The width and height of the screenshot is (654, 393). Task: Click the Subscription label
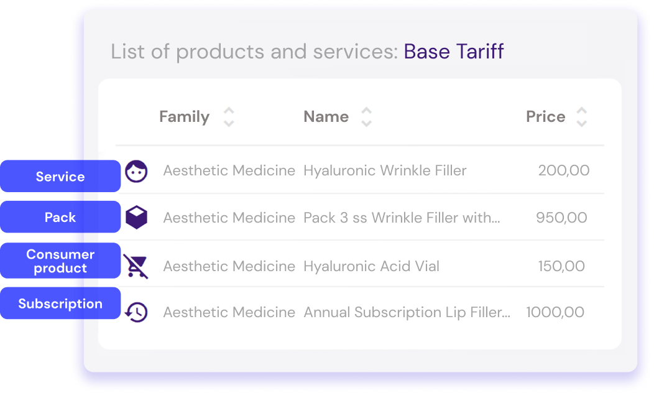point(60,303)
